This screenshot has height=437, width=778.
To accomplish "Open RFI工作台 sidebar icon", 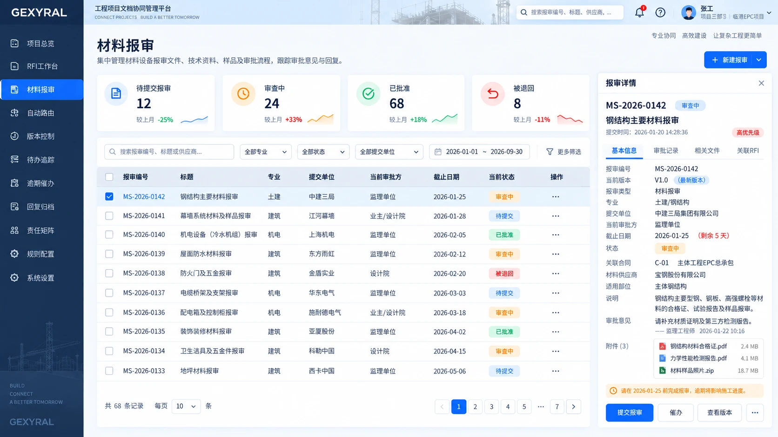I will (x=14, y=66).
